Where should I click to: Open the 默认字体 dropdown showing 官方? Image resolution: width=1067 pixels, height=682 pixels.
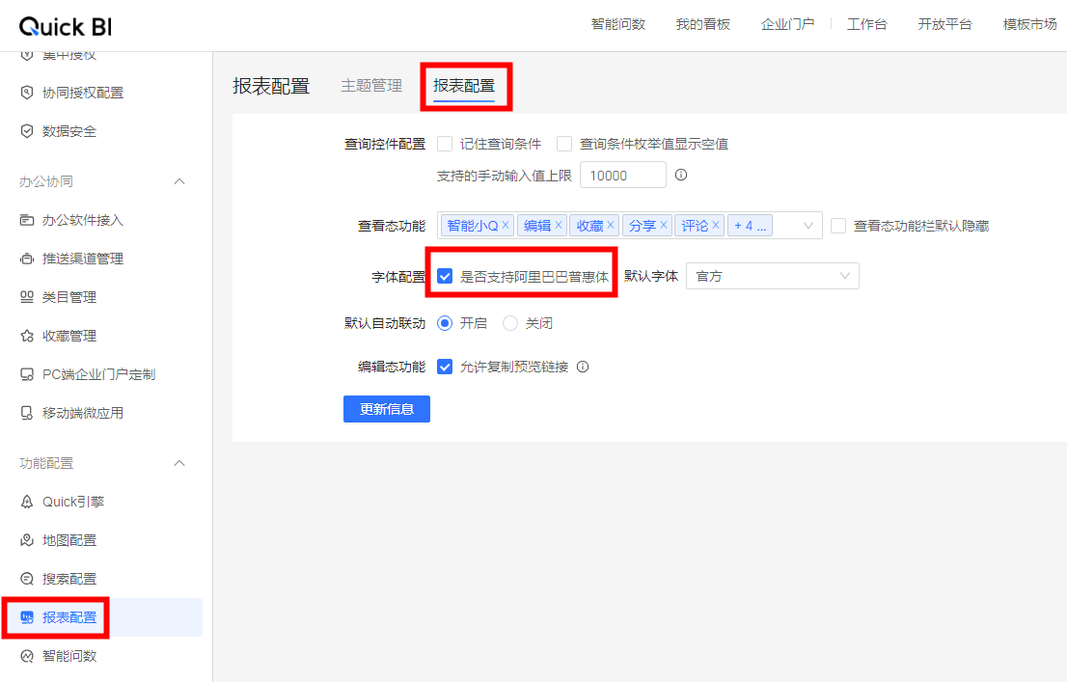coord(772,276)
